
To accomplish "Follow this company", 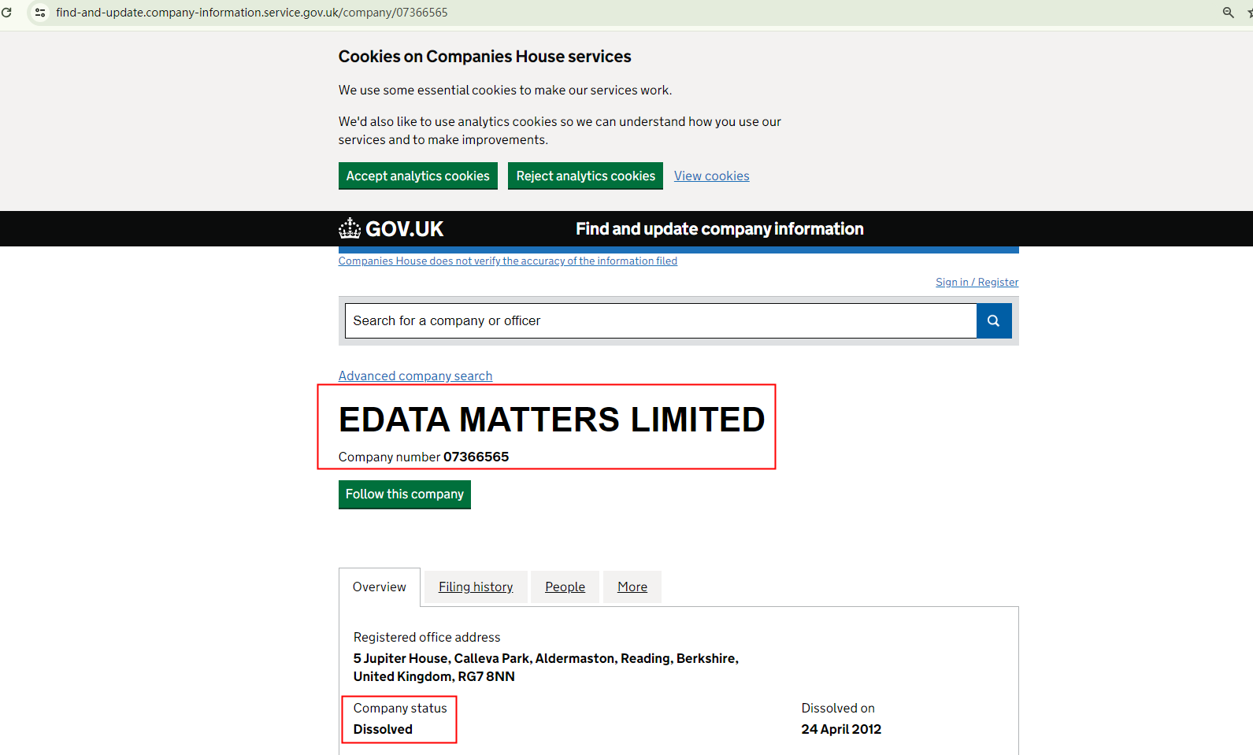I will coord(404,494).
